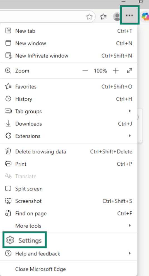The height and width of the screenshot is (276, 149).
Task: Click the Print printer icon
Action: [x=8, y=164]
